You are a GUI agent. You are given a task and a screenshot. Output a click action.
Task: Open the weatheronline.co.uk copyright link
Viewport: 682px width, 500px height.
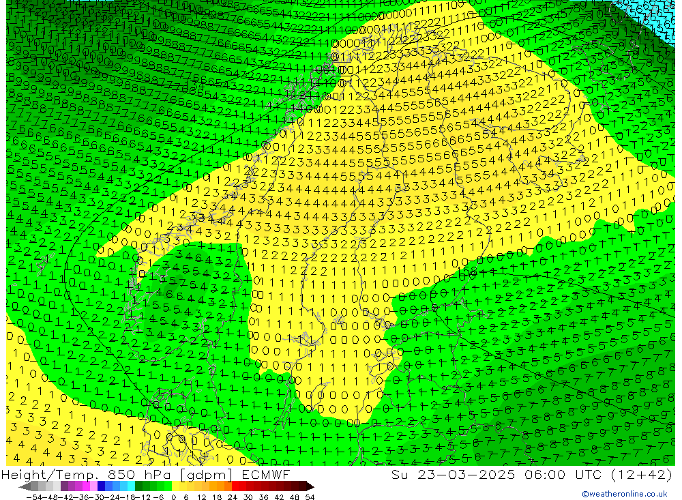(625, 494)
